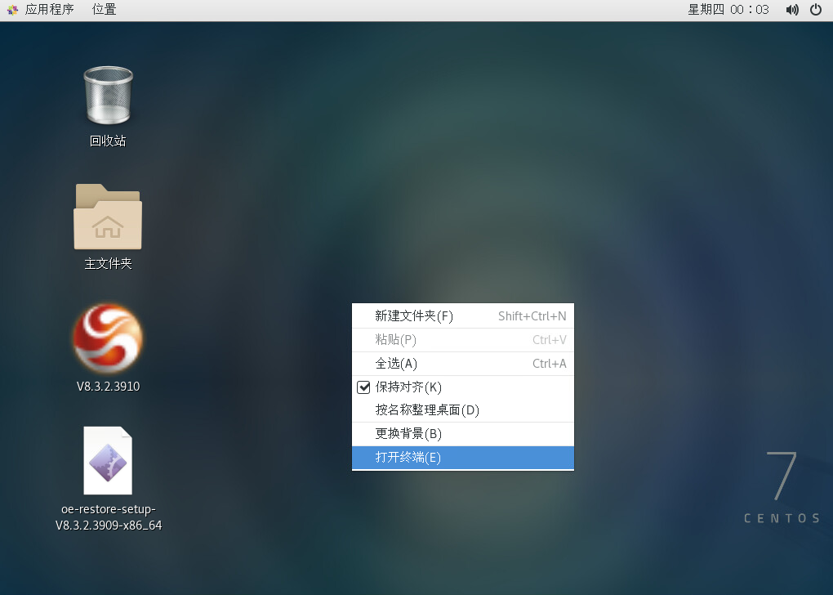
Task: Click the volume speaker icon
Action: coord(791,10)
